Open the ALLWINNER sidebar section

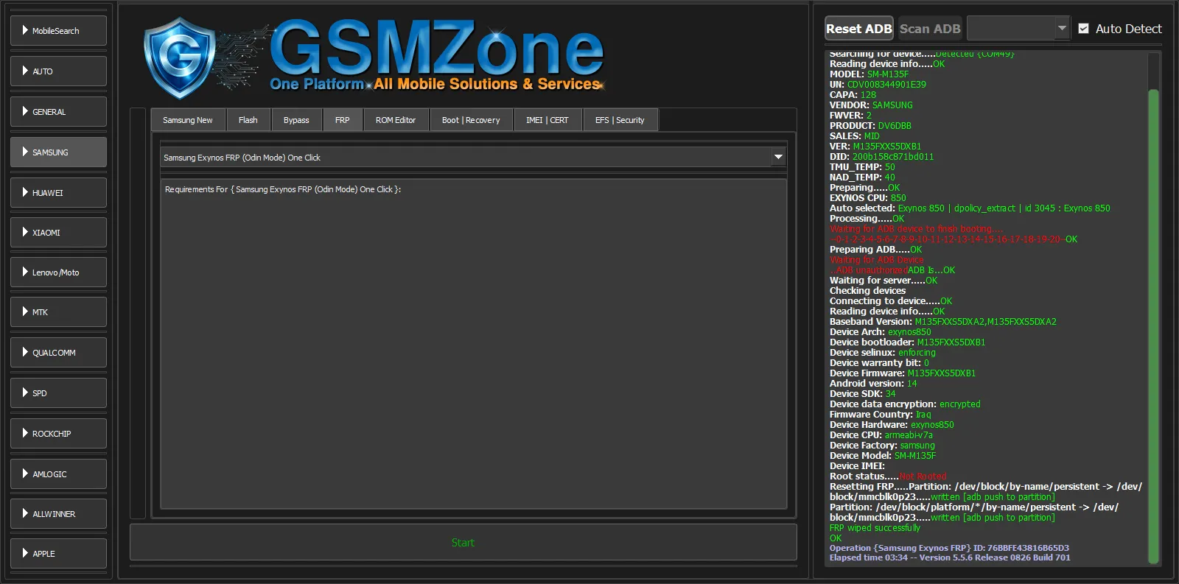(58, 514)
